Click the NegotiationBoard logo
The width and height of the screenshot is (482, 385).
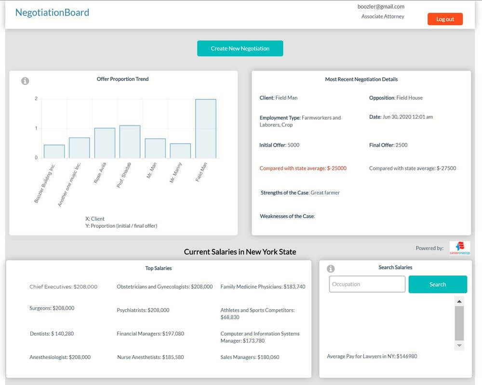[x=52, y=12]
